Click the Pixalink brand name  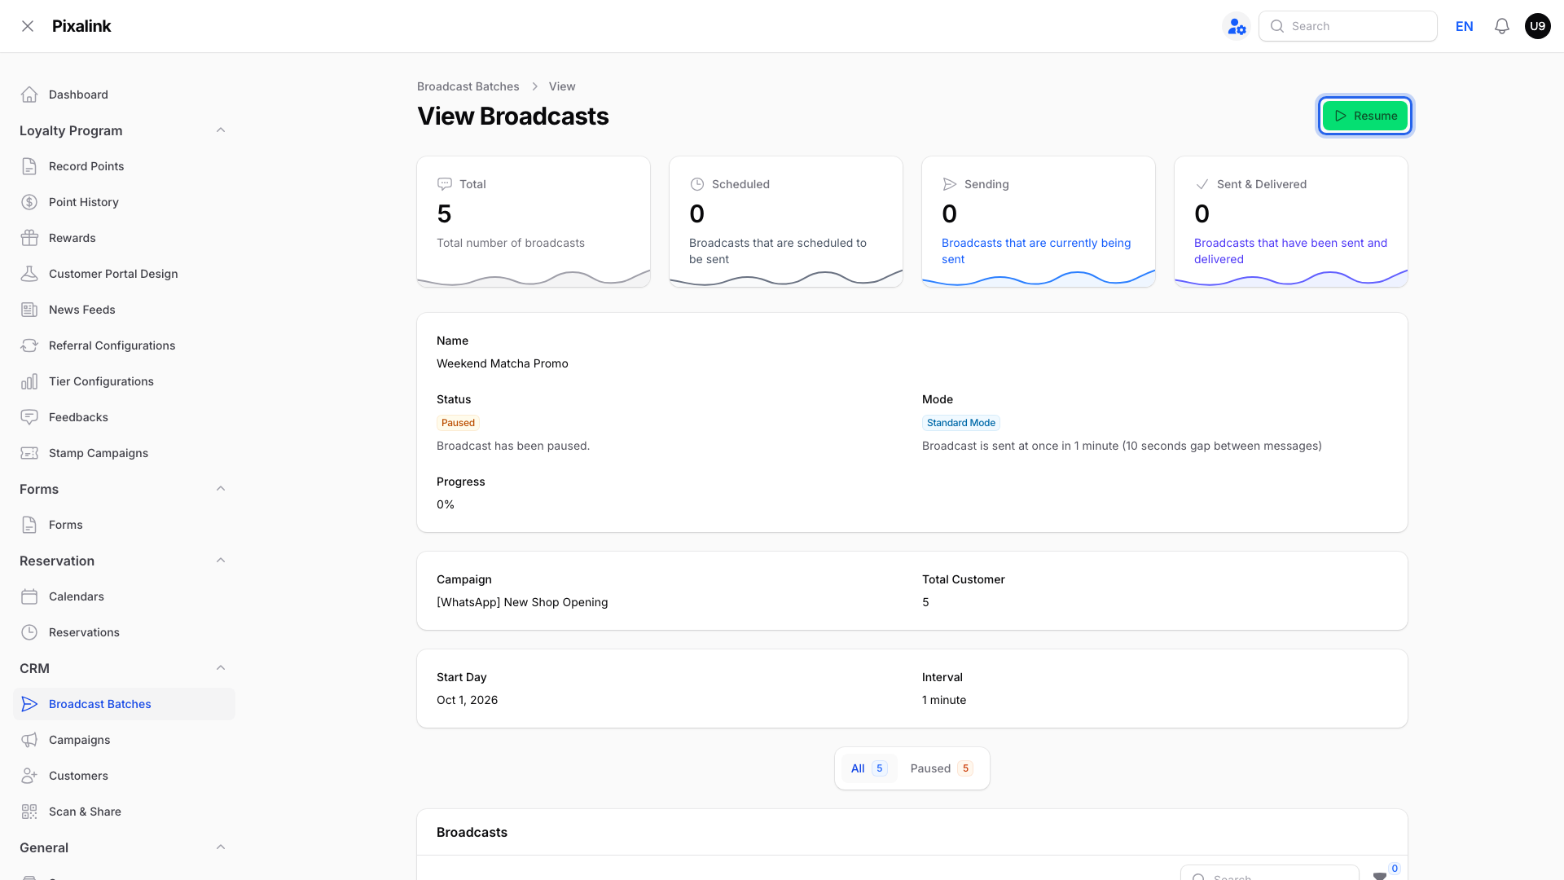81,26
